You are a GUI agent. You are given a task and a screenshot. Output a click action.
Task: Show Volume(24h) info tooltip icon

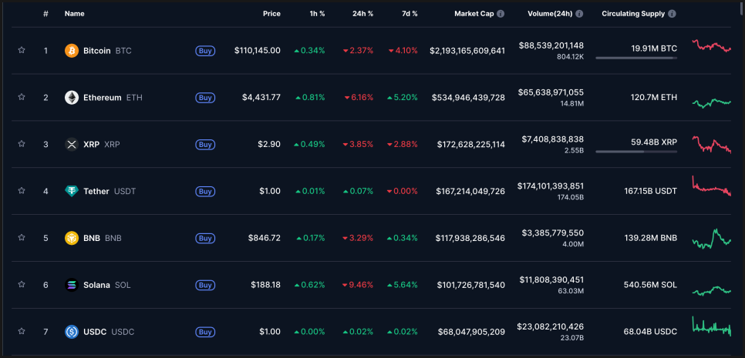579,14
